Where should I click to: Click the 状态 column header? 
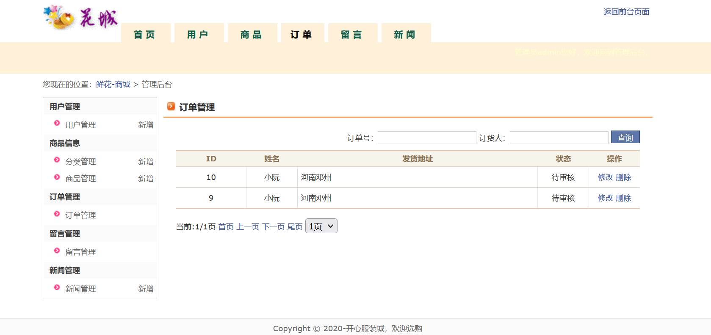click(x=563, y=159)
